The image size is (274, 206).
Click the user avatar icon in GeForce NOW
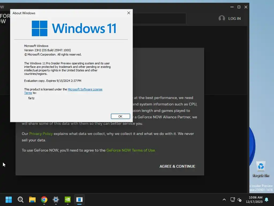[222, 18]
